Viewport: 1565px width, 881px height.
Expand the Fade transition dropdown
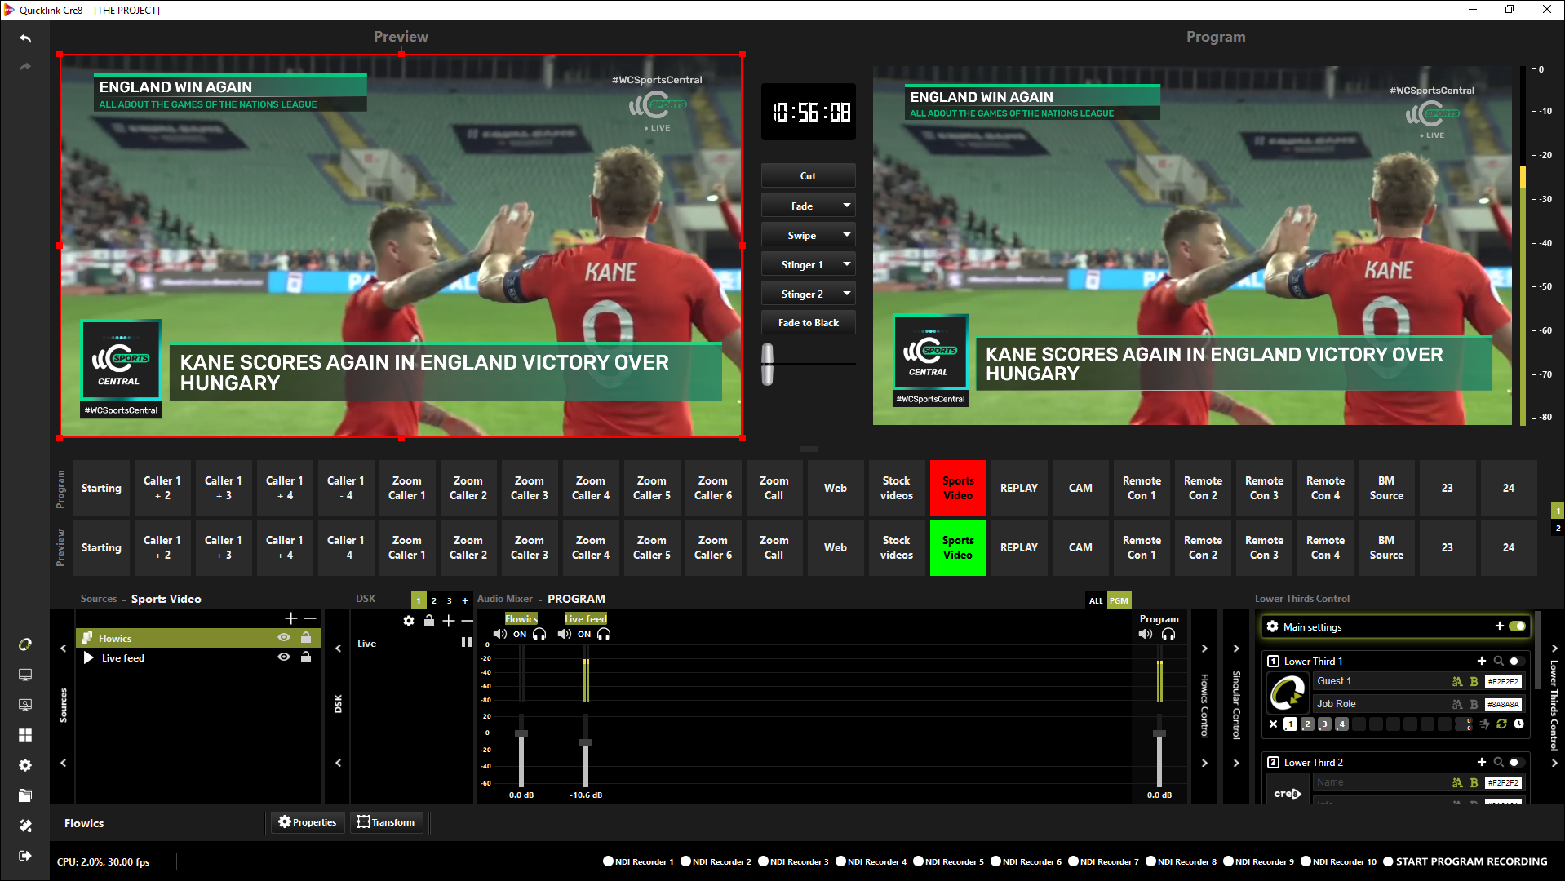[846, 206]
